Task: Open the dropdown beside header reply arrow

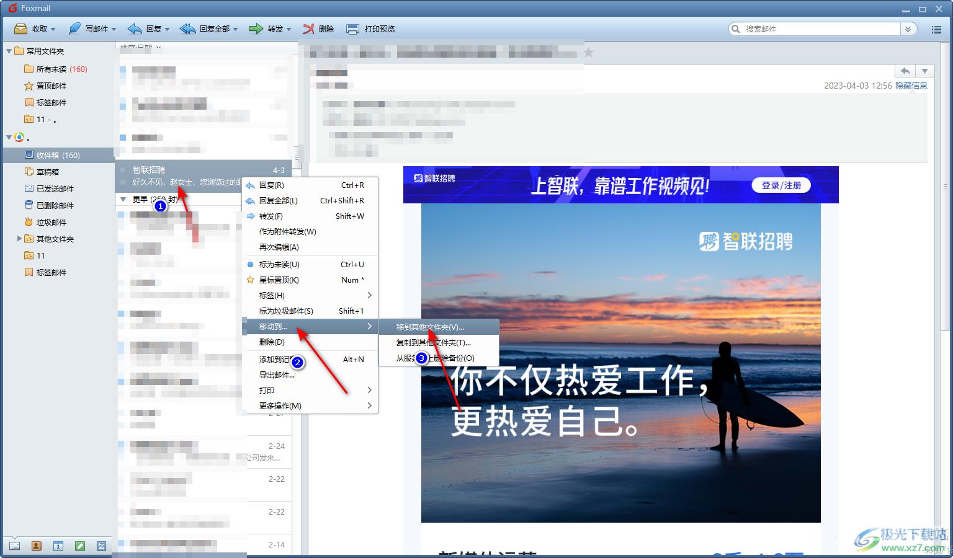Action: coord(924,71)
